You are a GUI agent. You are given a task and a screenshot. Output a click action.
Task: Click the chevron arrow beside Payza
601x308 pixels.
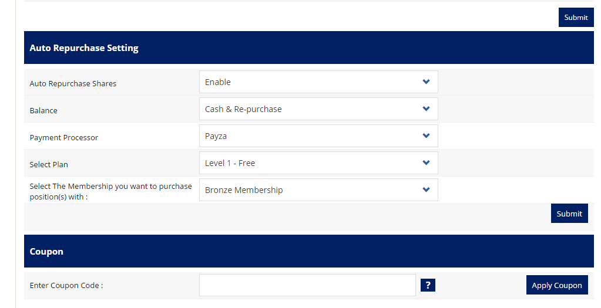coord(426,136)
